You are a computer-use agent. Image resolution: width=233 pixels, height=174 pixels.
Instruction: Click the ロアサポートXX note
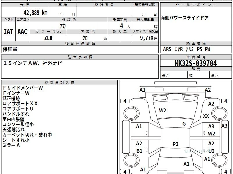click(20, 104)
